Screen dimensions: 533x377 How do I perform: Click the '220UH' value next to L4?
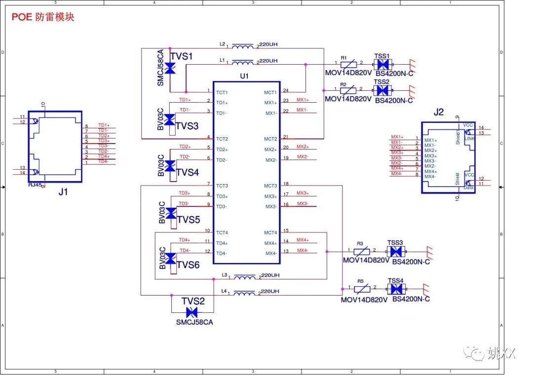click(x=270, y=291)
